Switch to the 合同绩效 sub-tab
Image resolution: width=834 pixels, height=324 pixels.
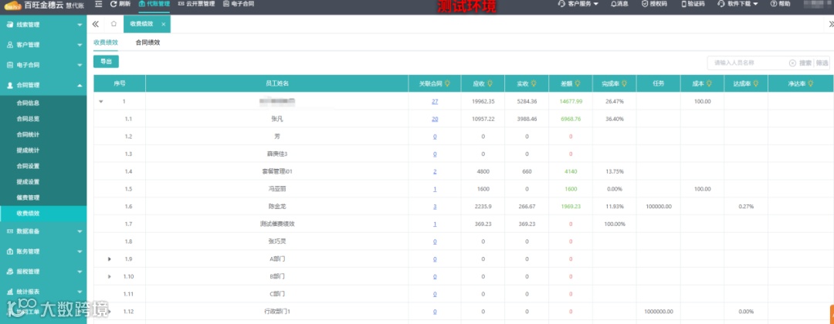coord(147,42)
